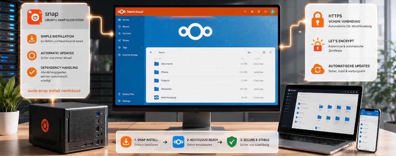Click the plus button to add a file
This screenshot has width=396, height=156.
tap(151, 53)
